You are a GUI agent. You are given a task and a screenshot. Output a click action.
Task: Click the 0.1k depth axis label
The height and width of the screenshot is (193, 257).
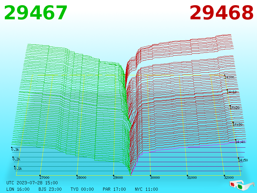tap(18, 169)
